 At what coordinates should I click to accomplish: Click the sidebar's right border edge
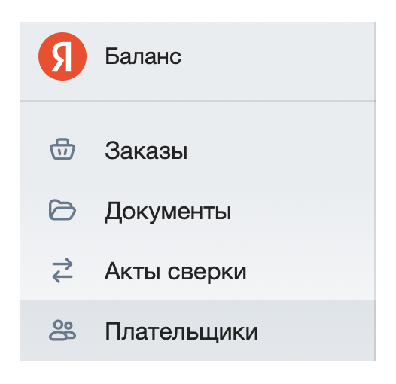coord(375,191)
